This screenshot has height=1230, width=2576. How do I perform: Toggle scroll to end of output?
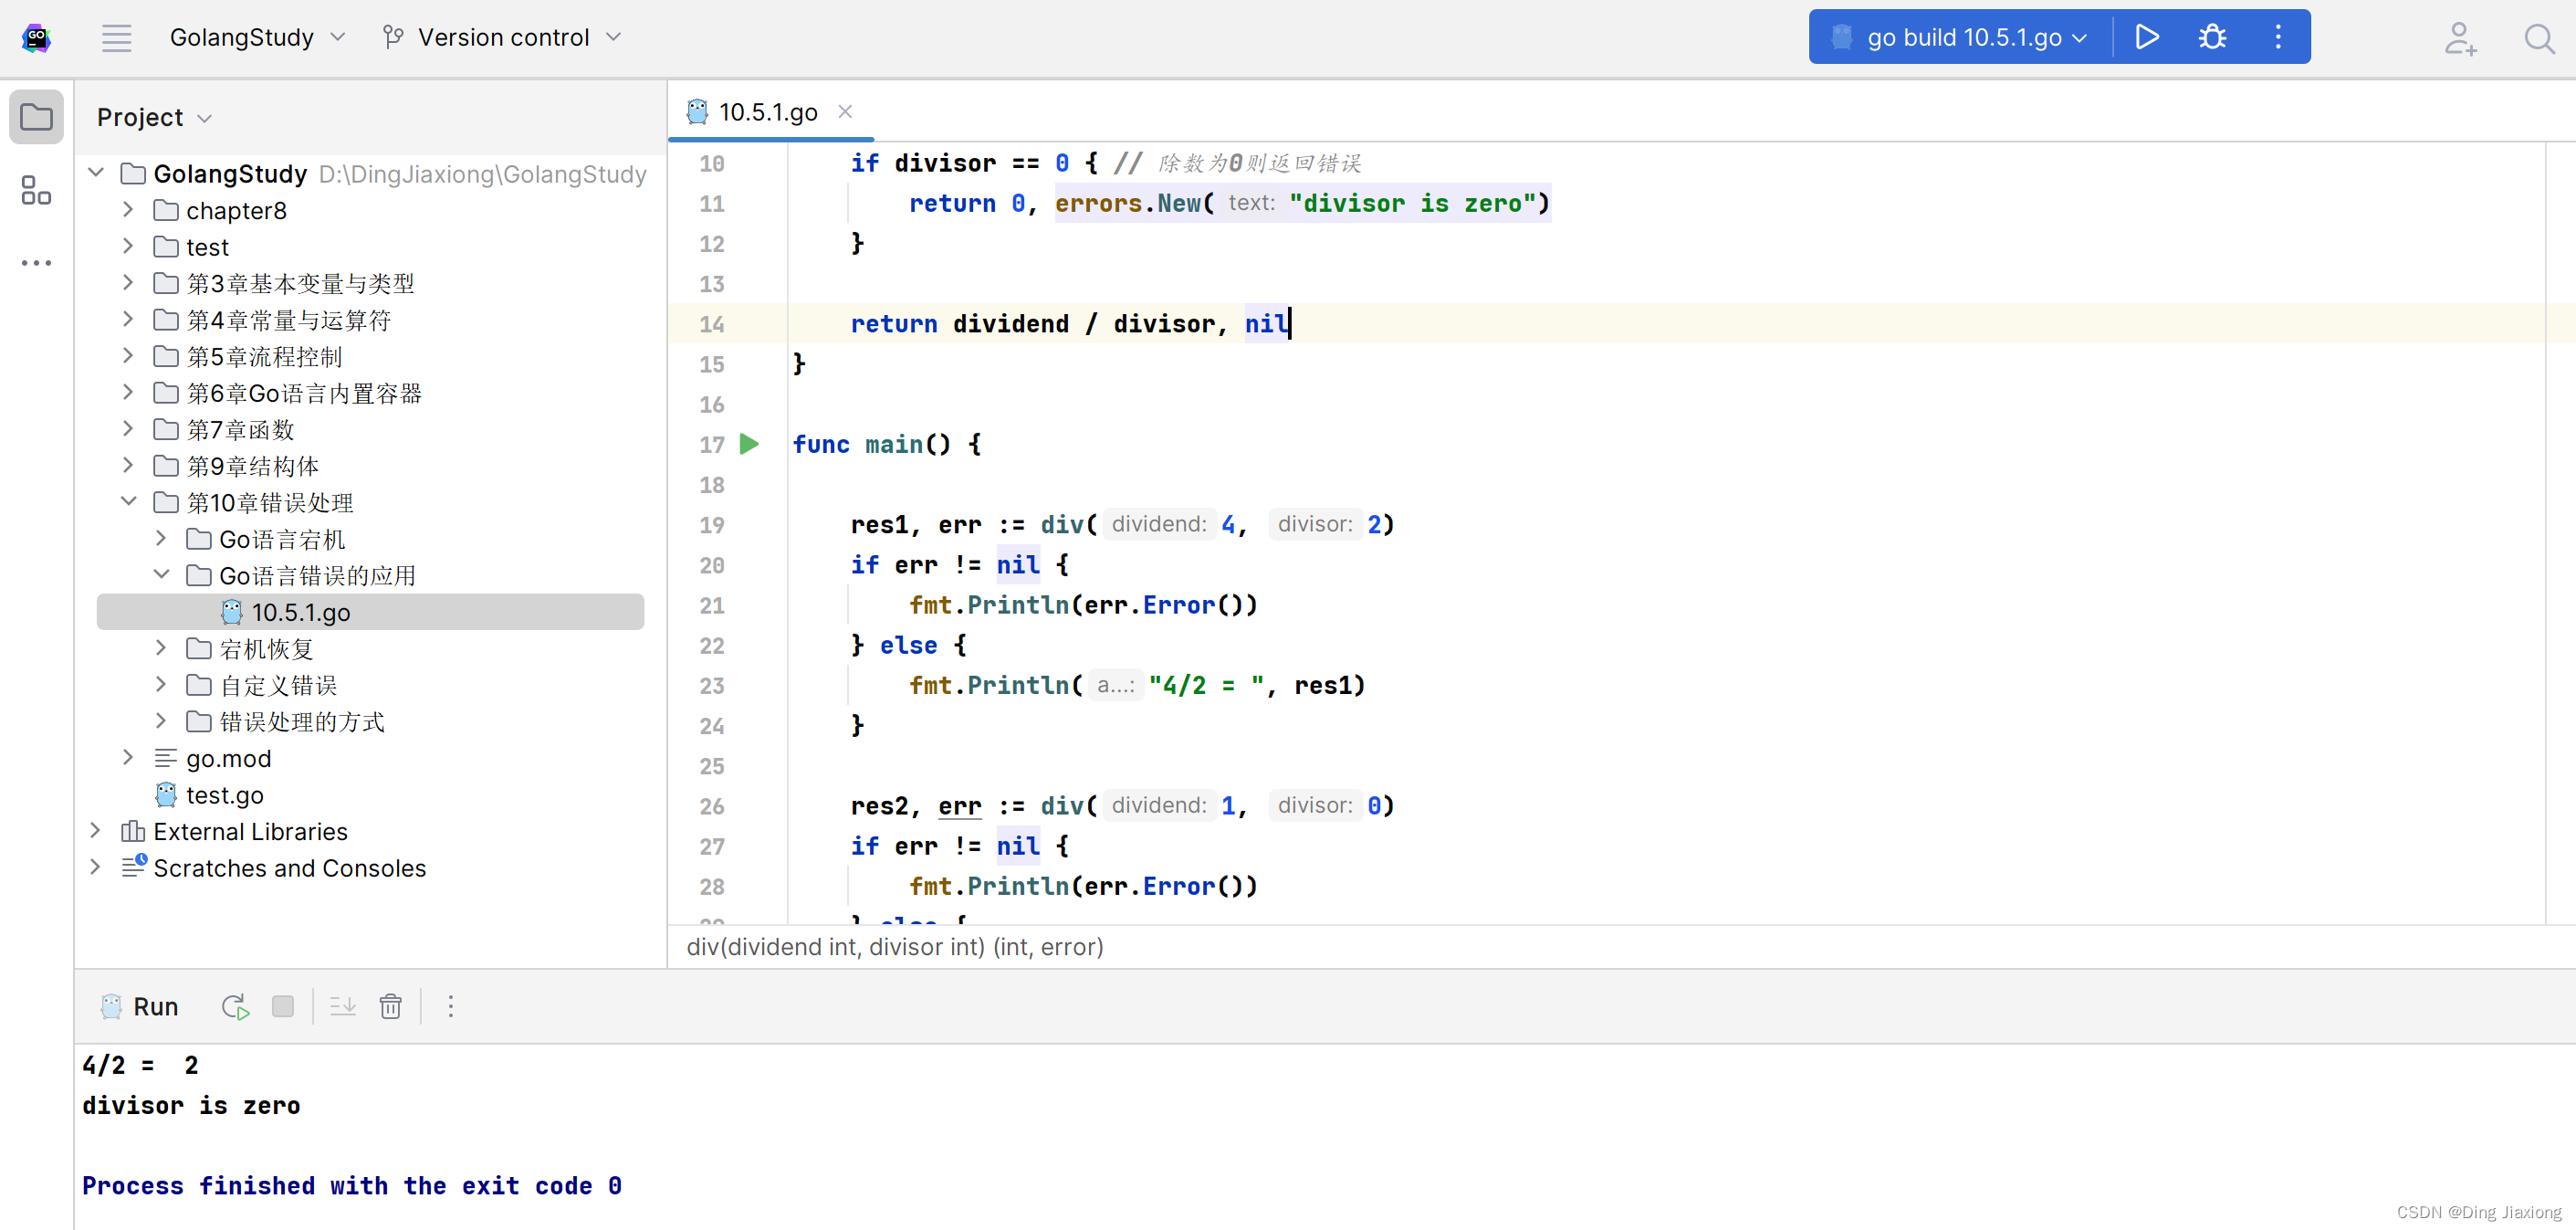[x=343, y=1007]
